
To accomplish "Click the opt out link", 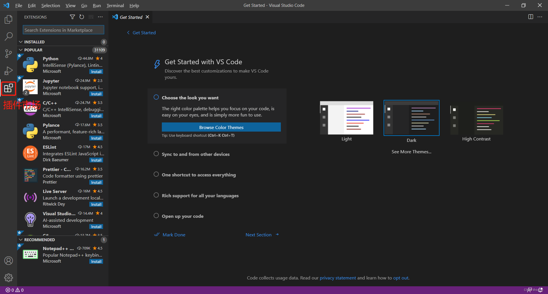I will point(401,278).
